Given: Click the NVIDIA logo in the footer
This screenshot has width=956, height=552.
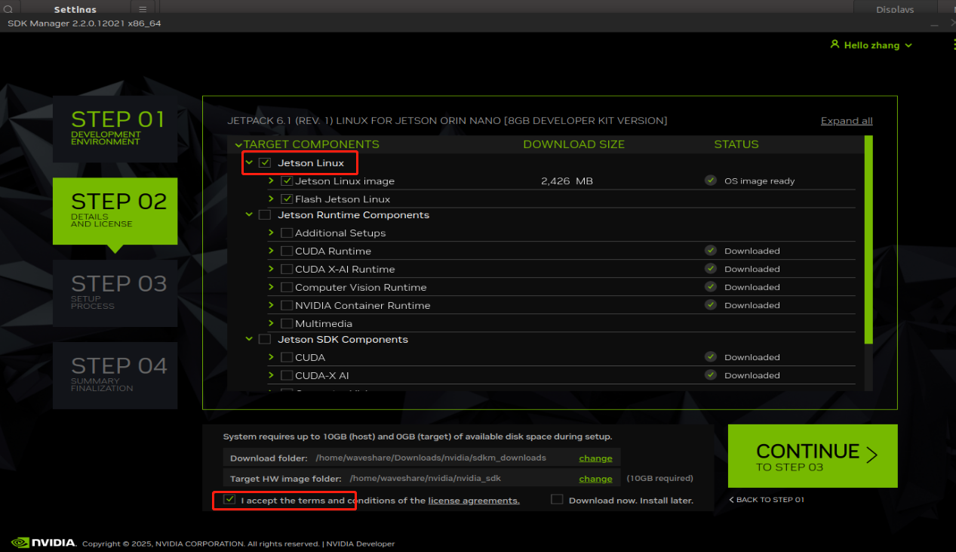Looking at the screenshot, I should (x=44, y=542).
